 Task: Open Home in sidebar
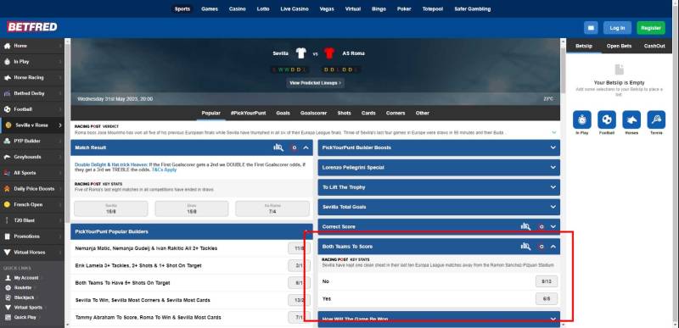point(32,46)
